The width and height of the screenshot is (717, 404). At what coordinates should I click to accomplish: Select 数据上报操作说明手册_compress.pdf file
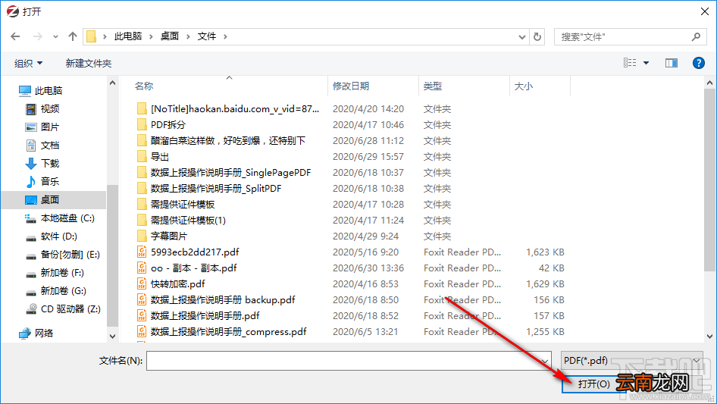(227, 332)
